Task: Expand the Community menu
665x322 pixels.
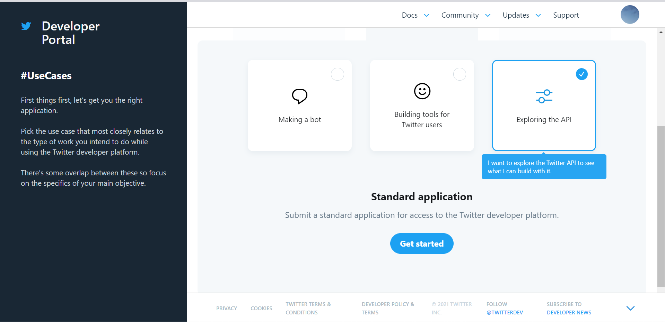Action: point(460,15)
